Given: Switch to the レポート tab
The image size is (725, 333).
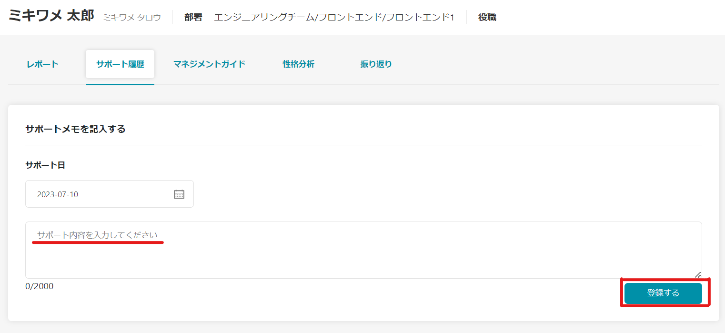Looking at the screenshot, I should point(42,64).
